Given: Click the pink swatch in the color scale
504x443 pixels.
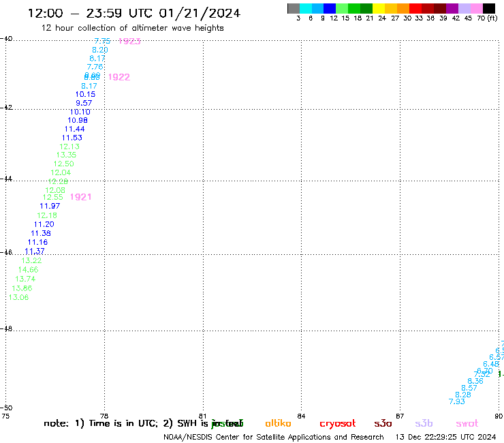Looking at the screenshot, I should pos(476,8).
